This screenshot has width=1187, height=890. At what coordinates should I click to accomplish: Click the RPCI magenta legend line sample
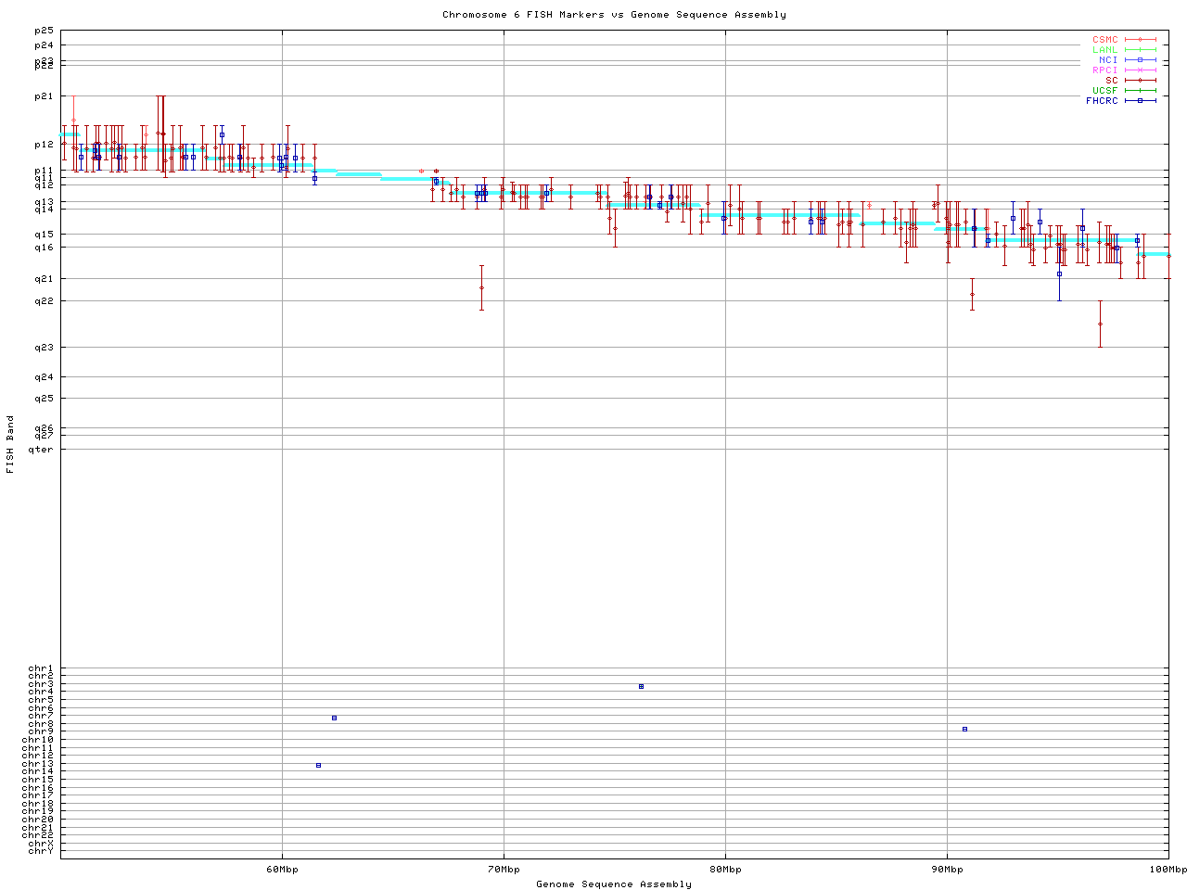pyautogui.click(x=1140, y=70)
